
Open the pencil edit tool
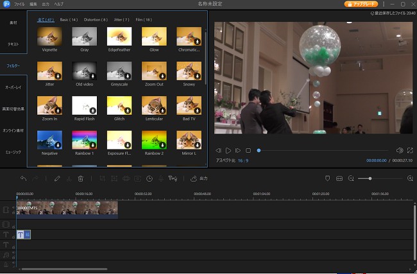[x=57, y=178]
